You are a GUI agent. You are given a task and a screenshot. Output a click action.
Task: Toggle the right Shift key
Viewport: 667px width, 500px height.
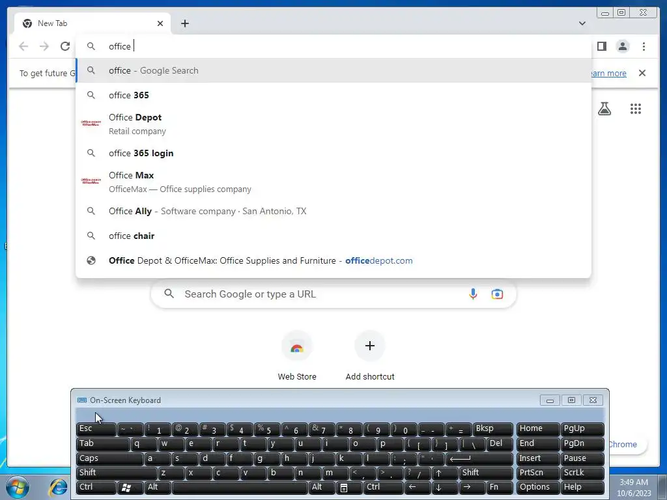pyautogui.click(x=486, y=473)
